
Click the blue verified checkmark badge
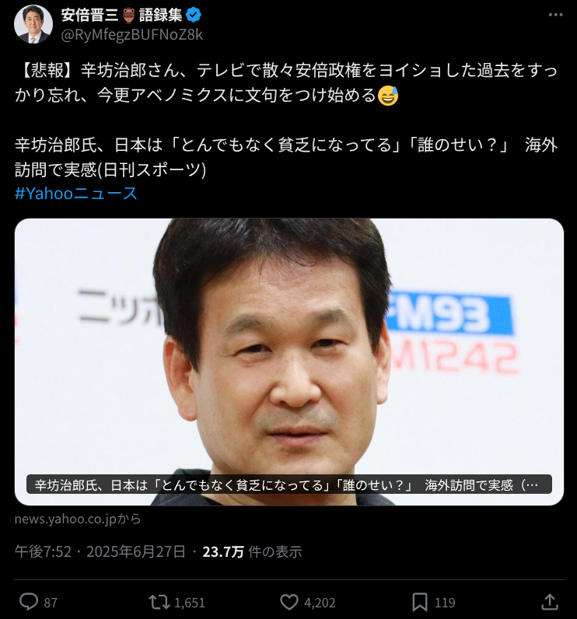[194, 15]
